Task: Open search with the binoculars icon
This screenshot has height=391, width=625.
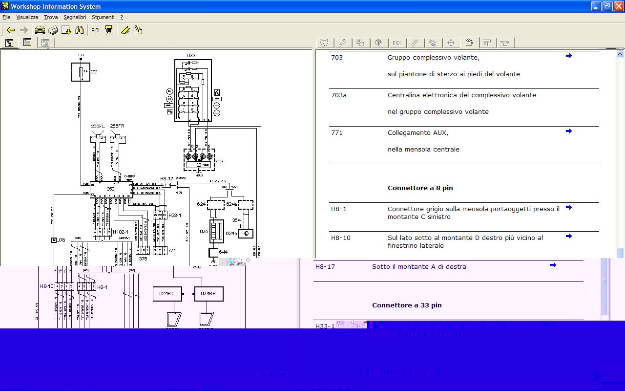Action: (79, 30)
